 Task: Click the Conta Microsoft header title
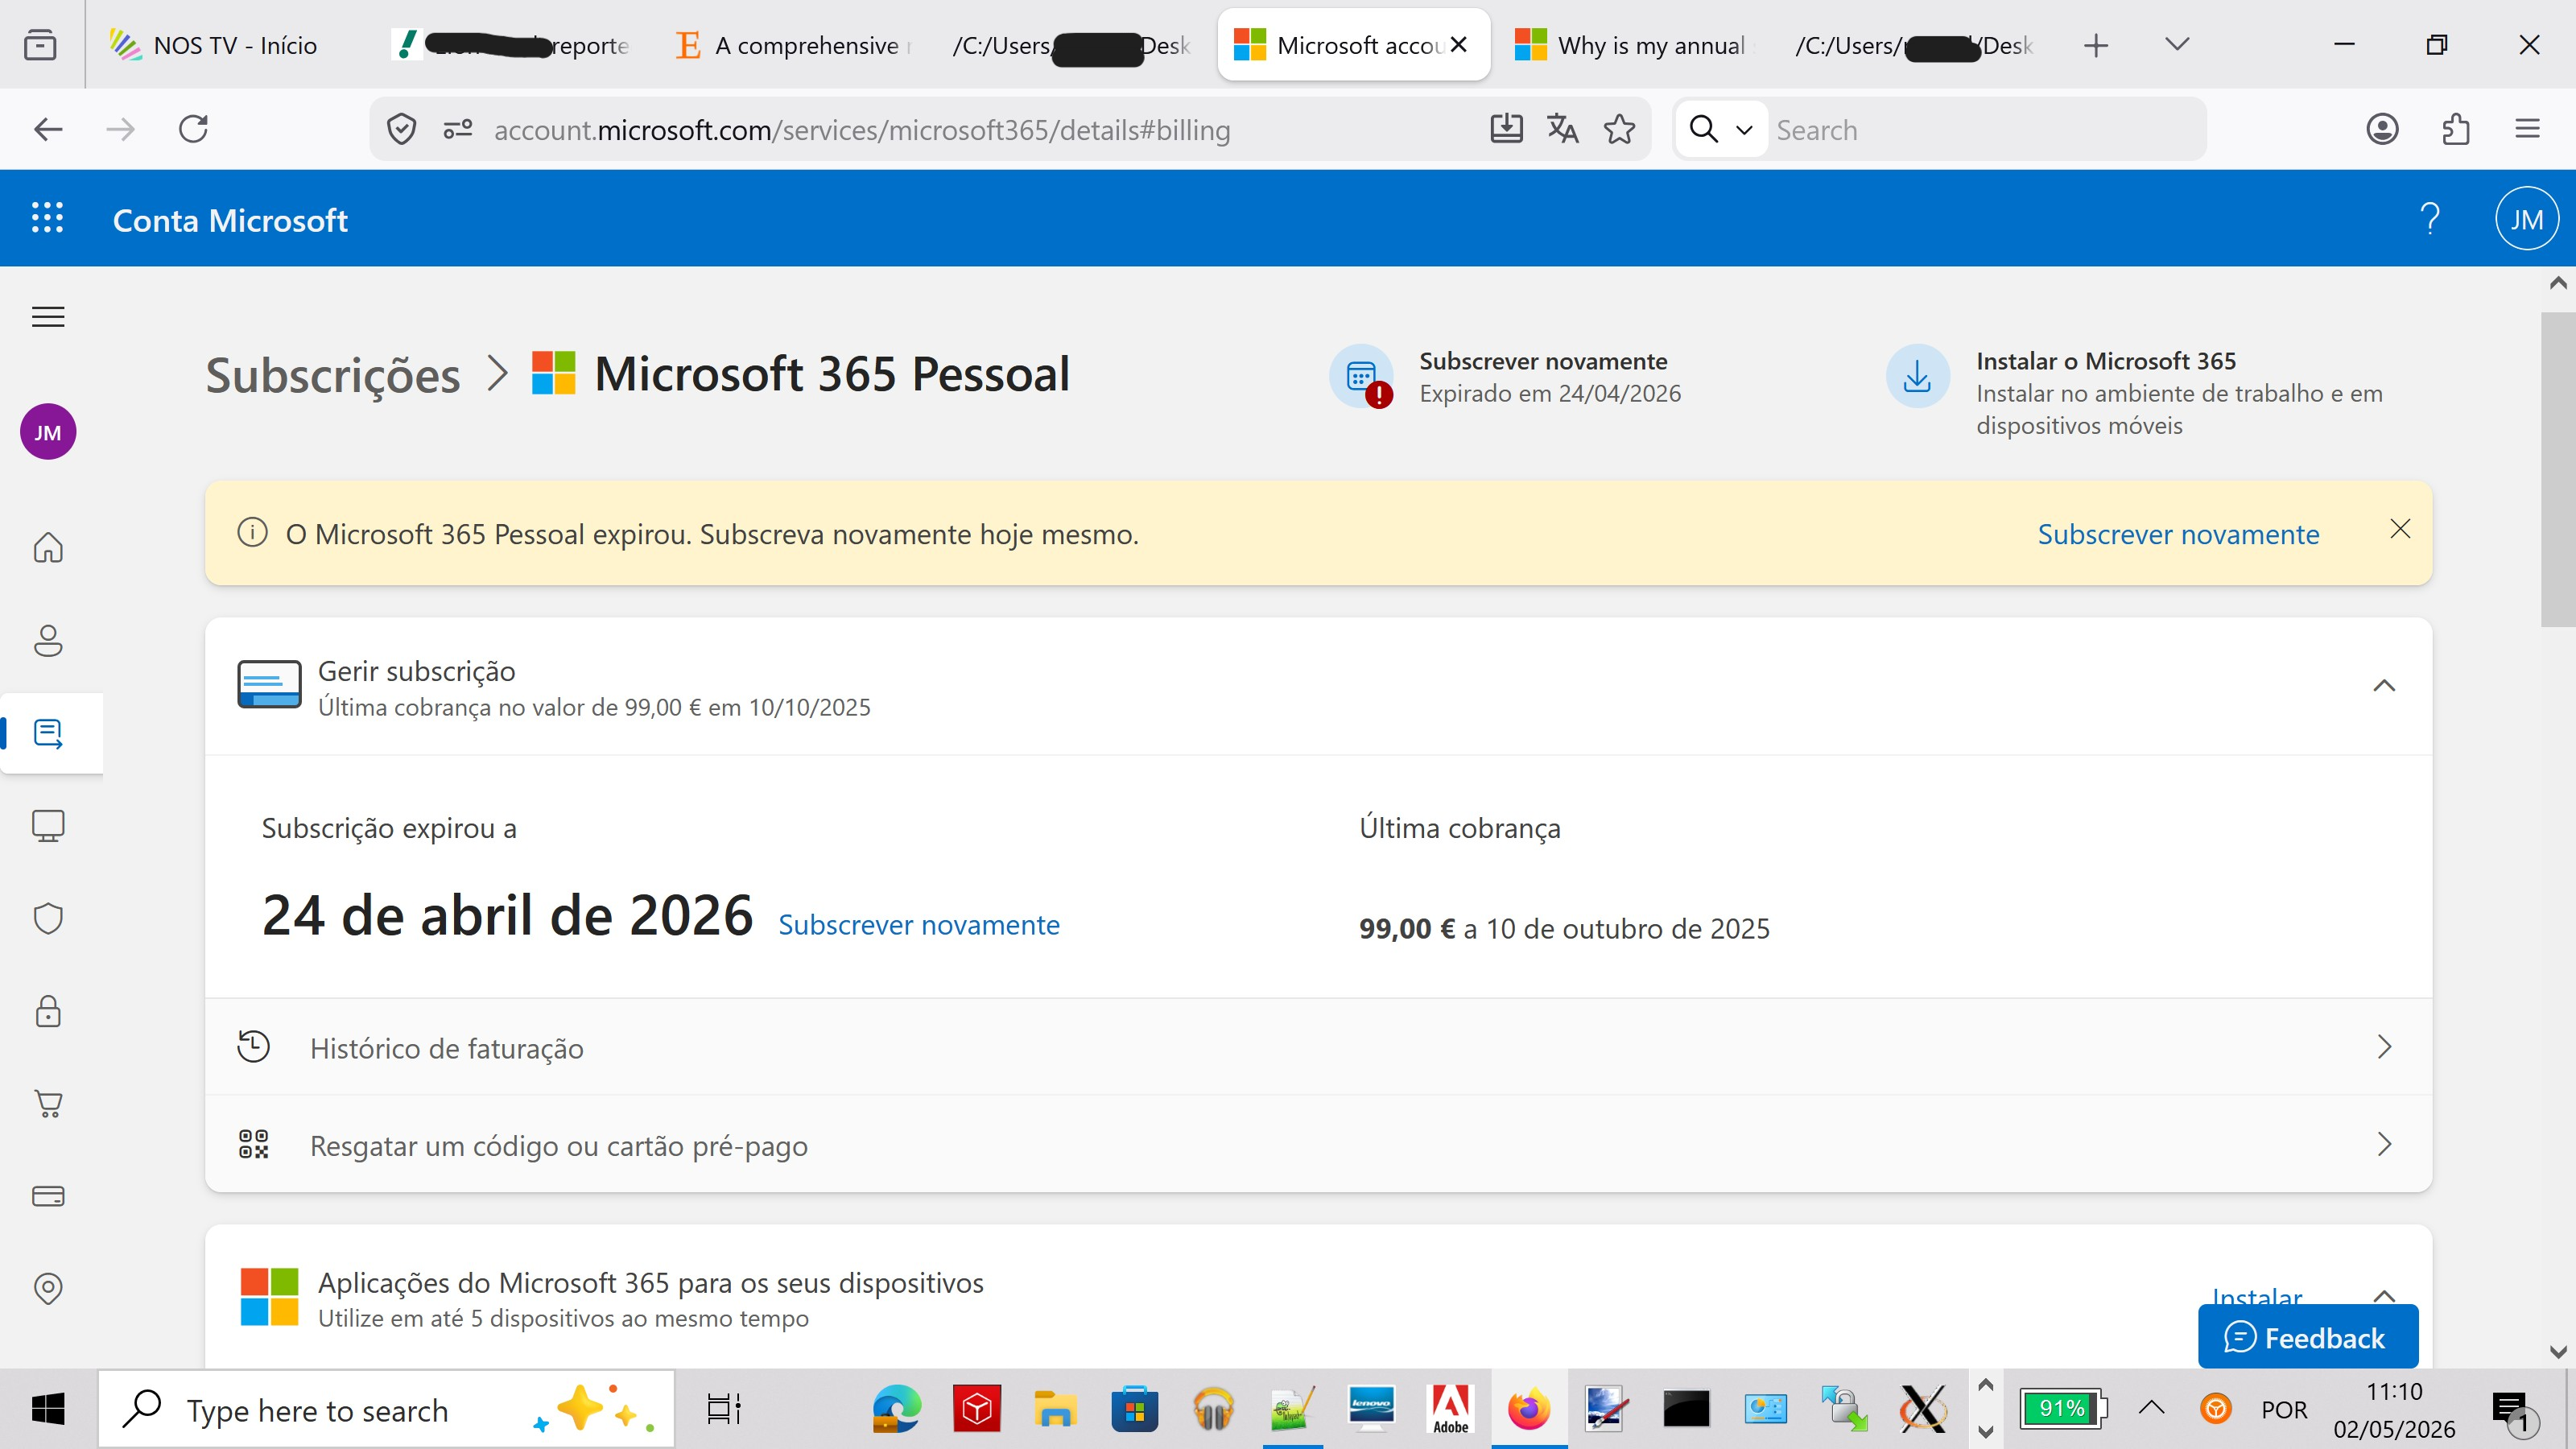[230, 220]
